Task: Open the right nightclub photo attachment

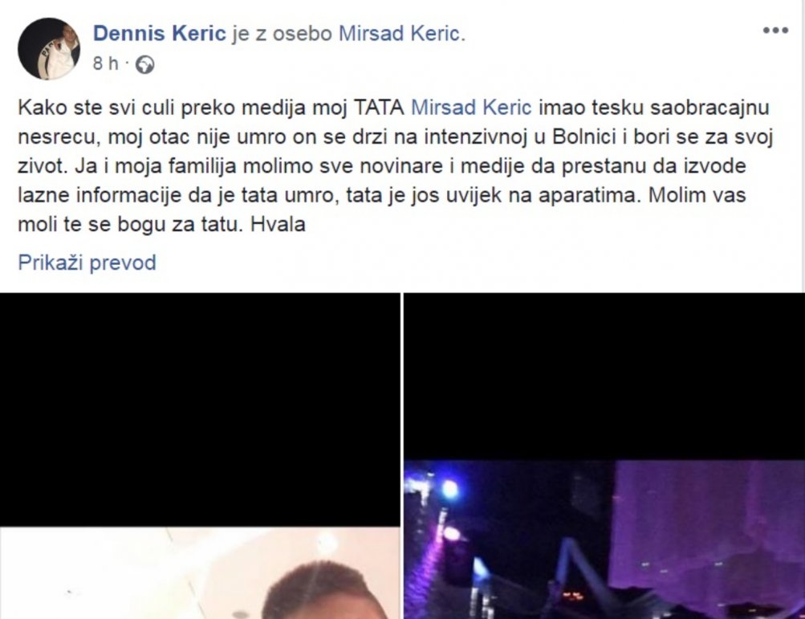Action: point(604,456)
